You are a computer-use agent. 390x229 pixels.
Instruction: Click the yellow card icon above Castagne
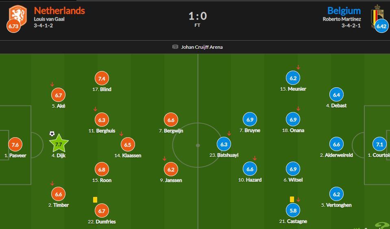tap(292, 199)
